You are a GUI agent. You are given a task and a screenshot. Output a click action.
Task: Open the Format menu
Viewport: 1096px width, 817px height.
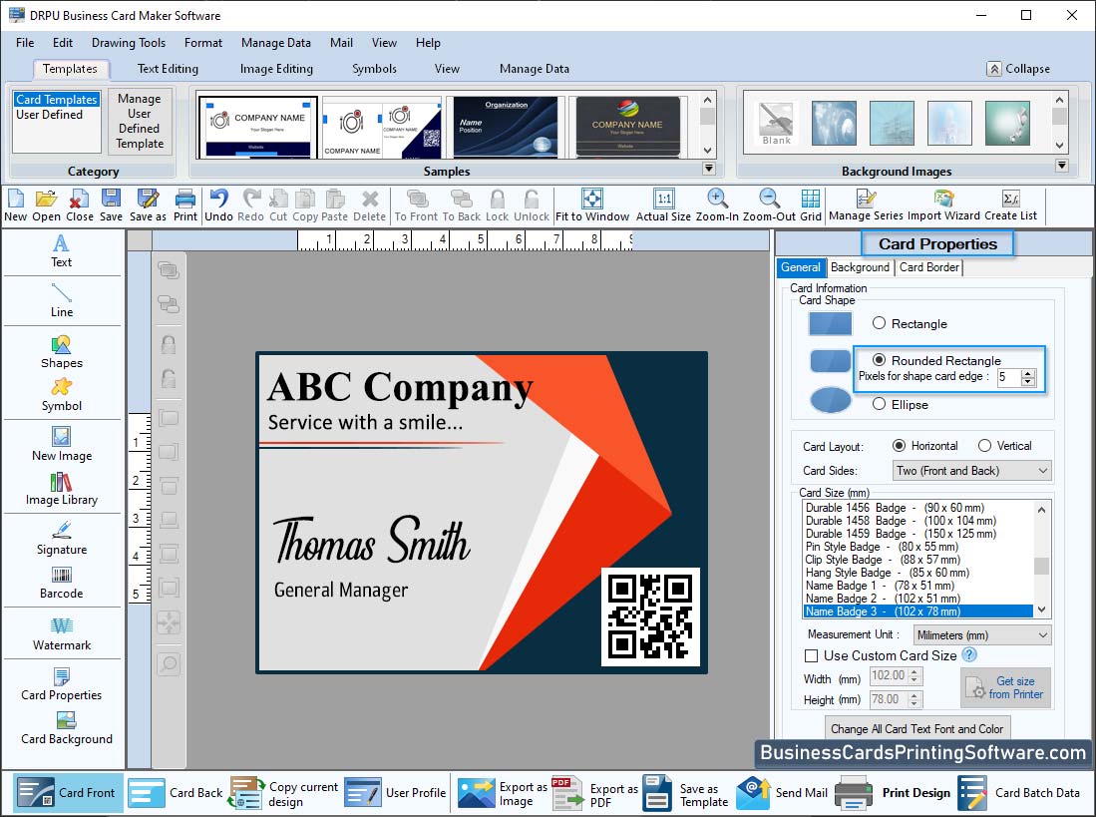coord(203,43)
